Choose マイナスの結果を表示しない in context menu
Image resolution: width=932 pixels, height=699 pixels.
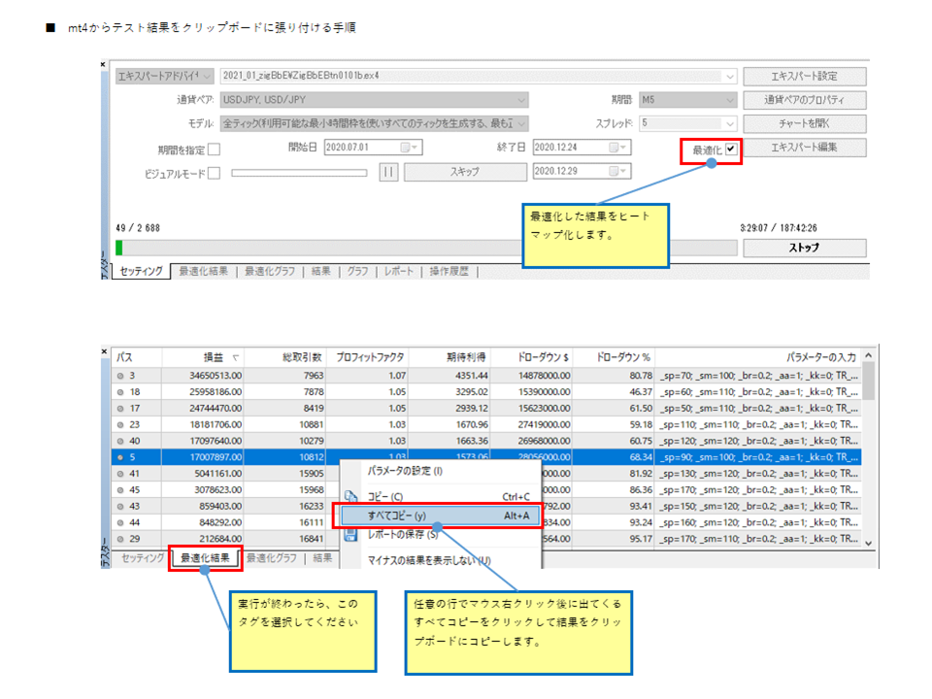tap(441, 560)
